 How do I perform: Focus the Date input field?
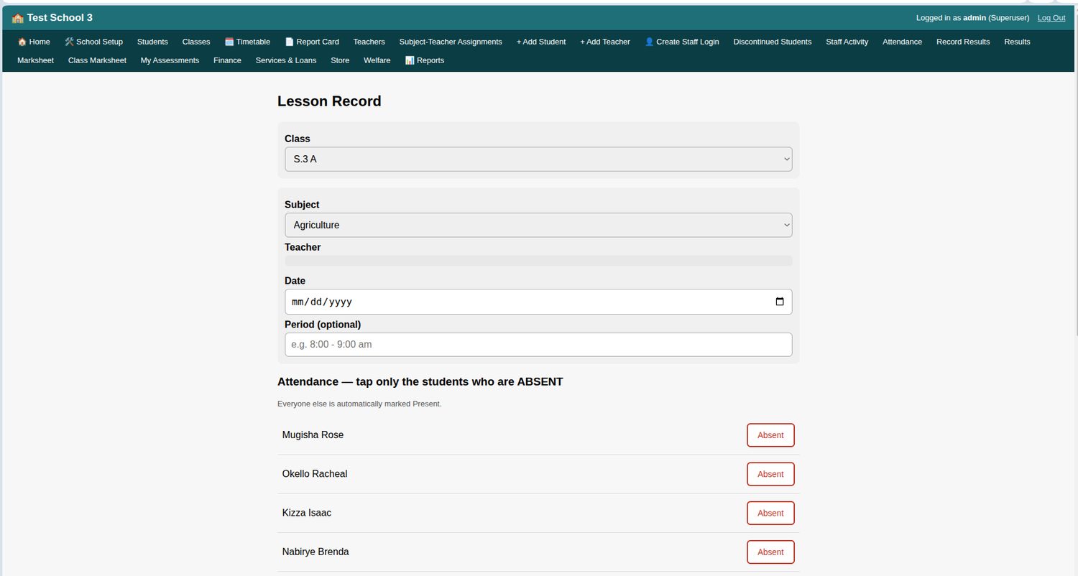pos(538,302)
